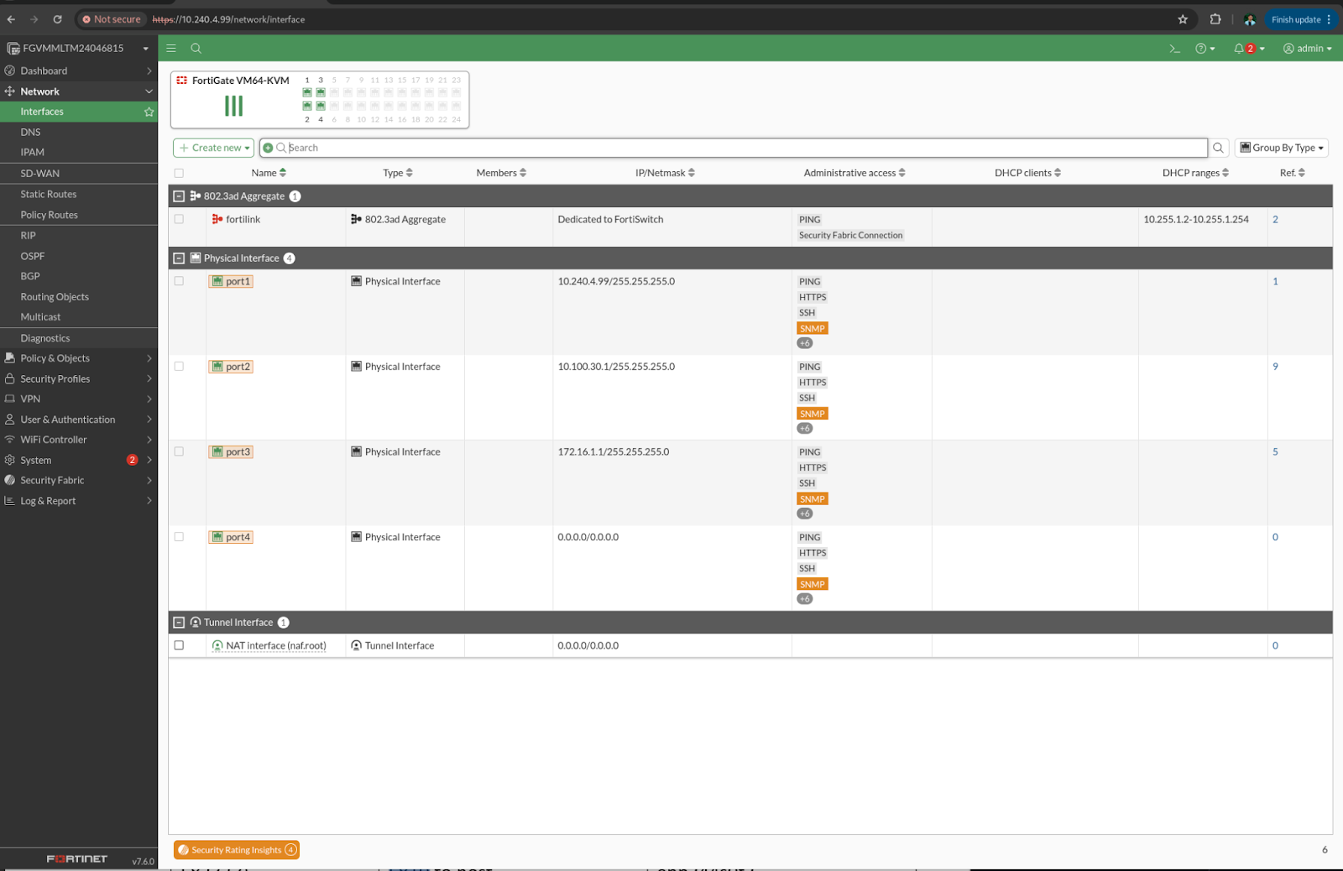Click the notifications bell icon

pos(1239,49)
